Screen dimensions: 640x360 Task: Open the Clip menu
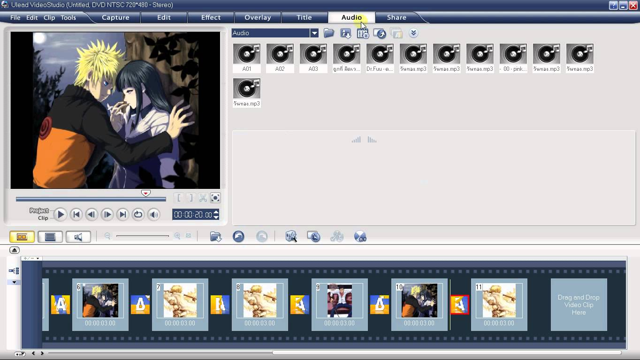pyautogui.click(x=49, y=17)
